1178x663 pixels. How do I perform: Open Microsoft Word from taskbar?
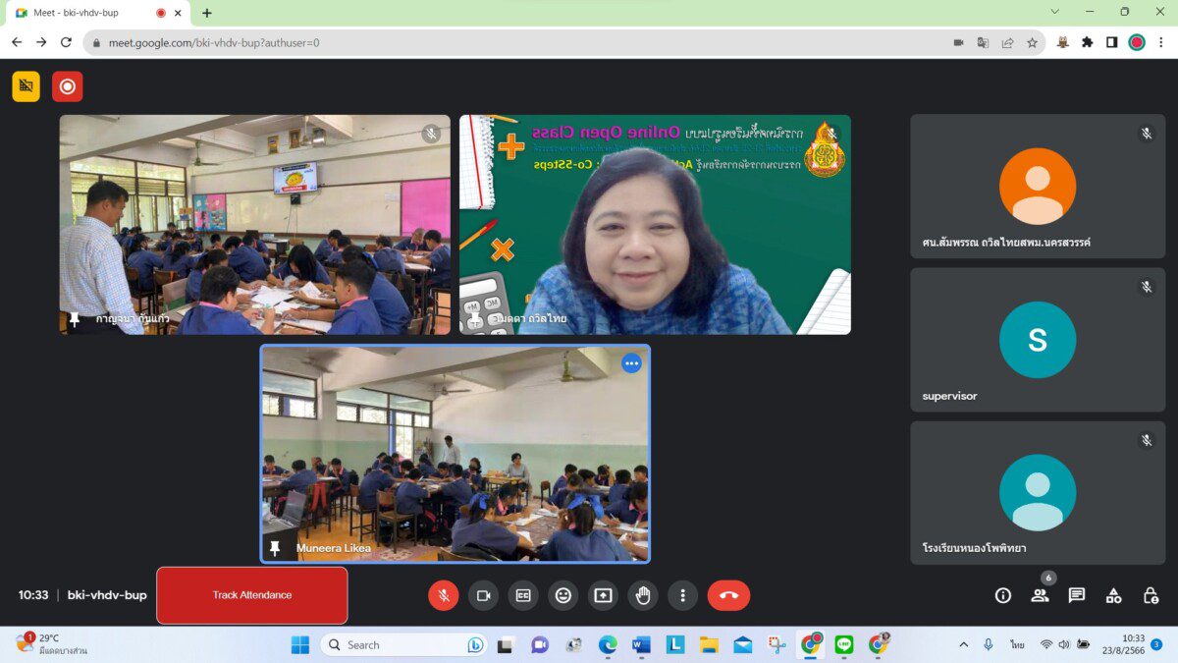641,644
